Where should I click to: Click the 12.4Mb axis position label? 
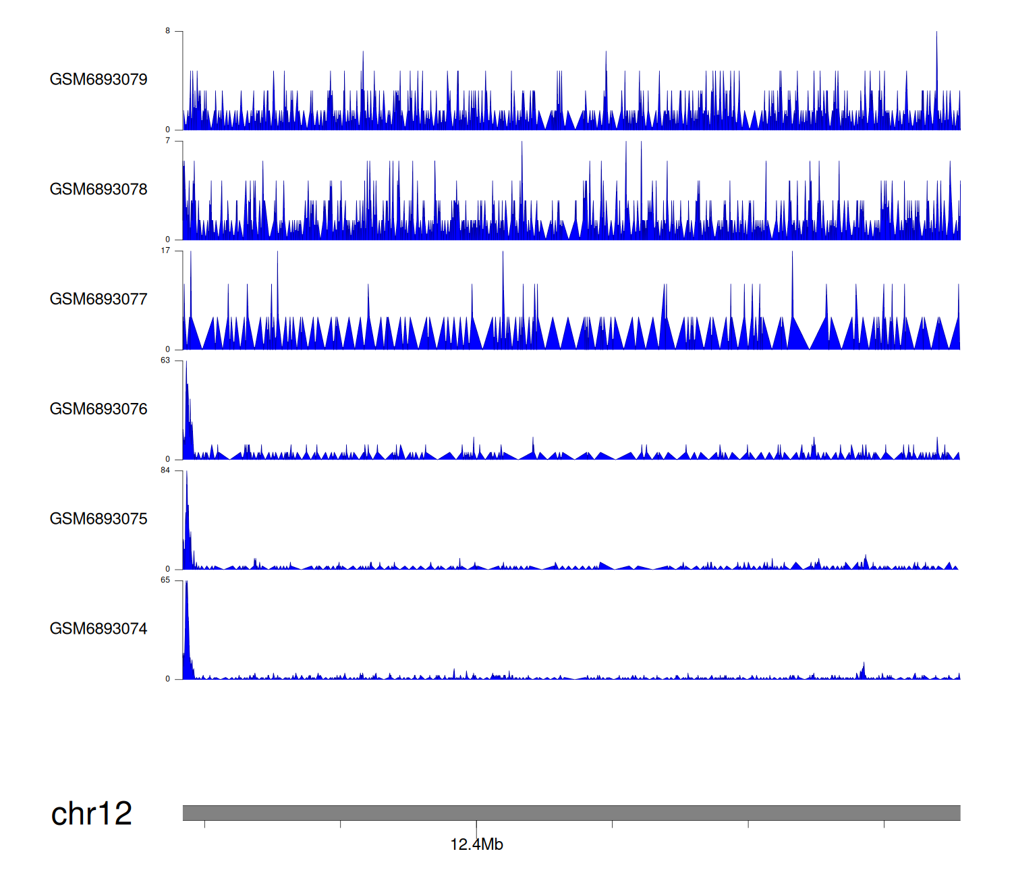click(476, 844)
